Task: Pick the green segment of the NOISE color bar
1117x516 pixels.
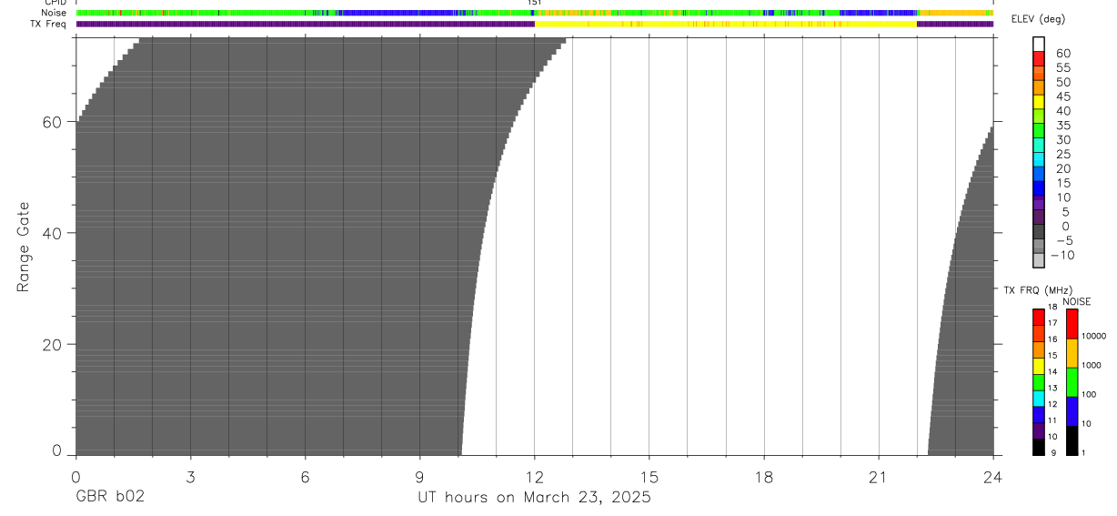Action: pyautogui.click(x=1072, y=382)
